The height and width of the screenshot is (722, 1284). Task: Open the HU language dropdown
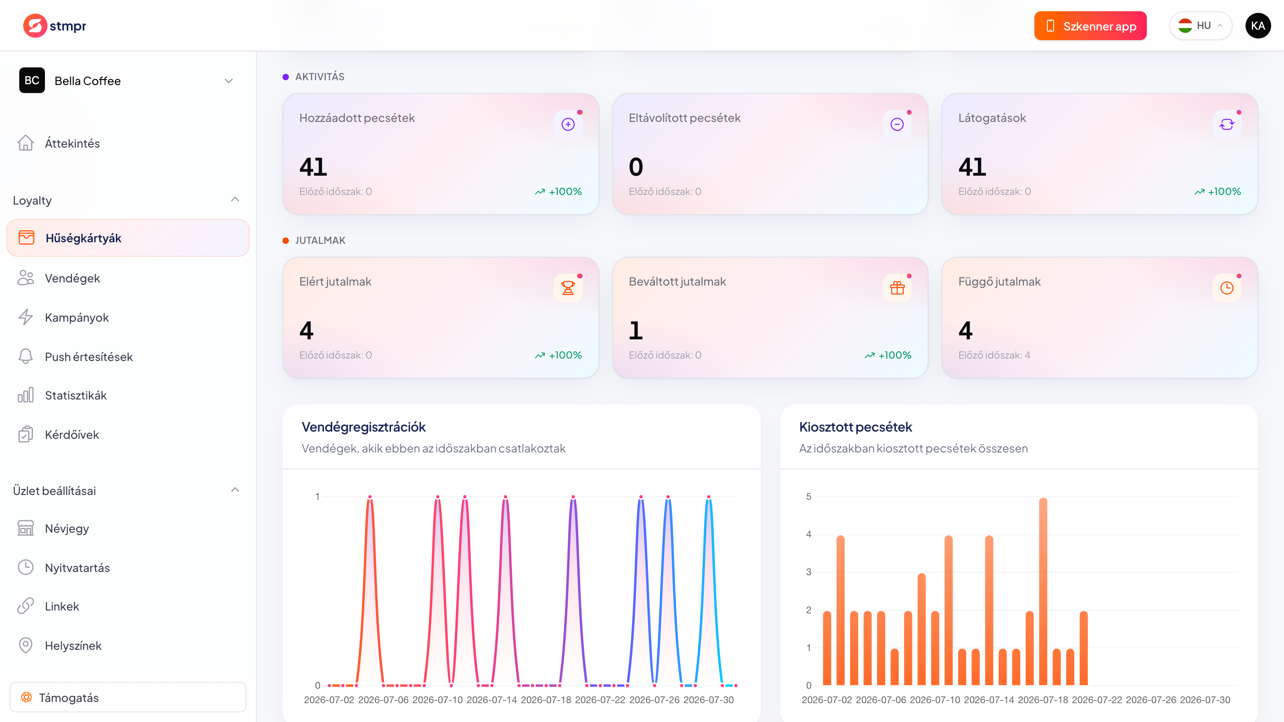pyautogui.click(x=1200, y=25)
